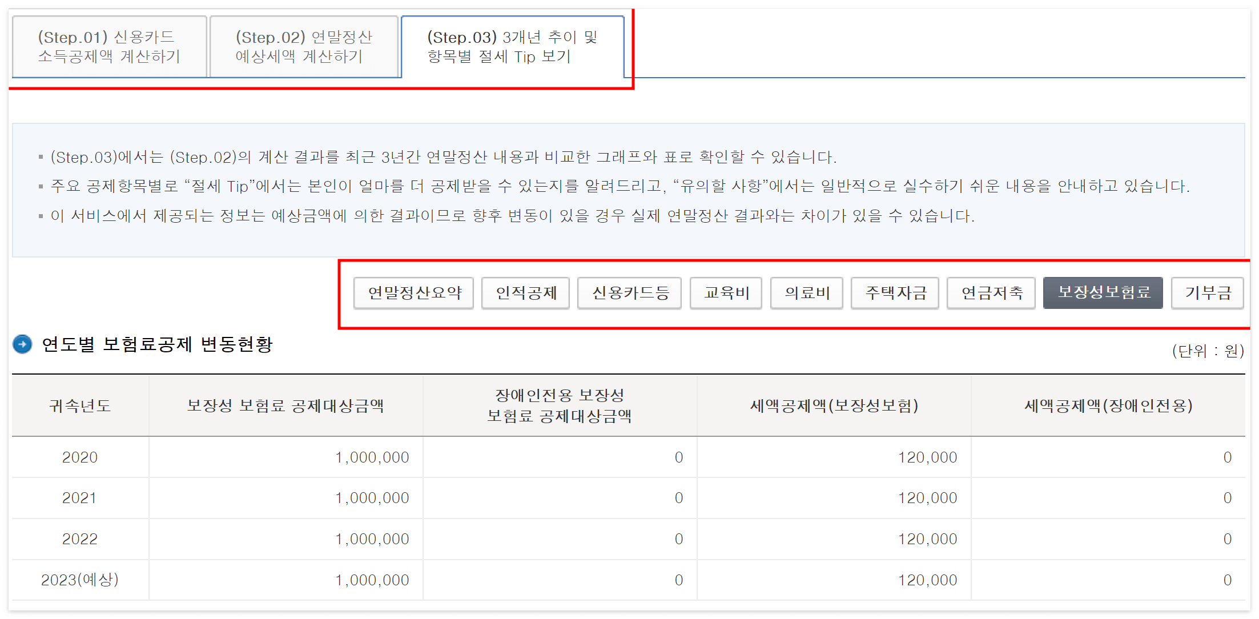Screen dimensions: 1259x619
Task: Switch to Step.02 연말정산 예상세액 계산하기 tab
Action: tap(304, 47)
